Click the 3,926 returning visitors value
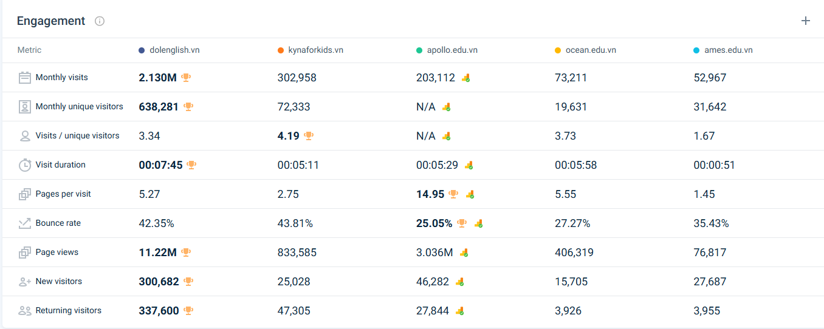 pyautogui.click(x=568, y=311)
